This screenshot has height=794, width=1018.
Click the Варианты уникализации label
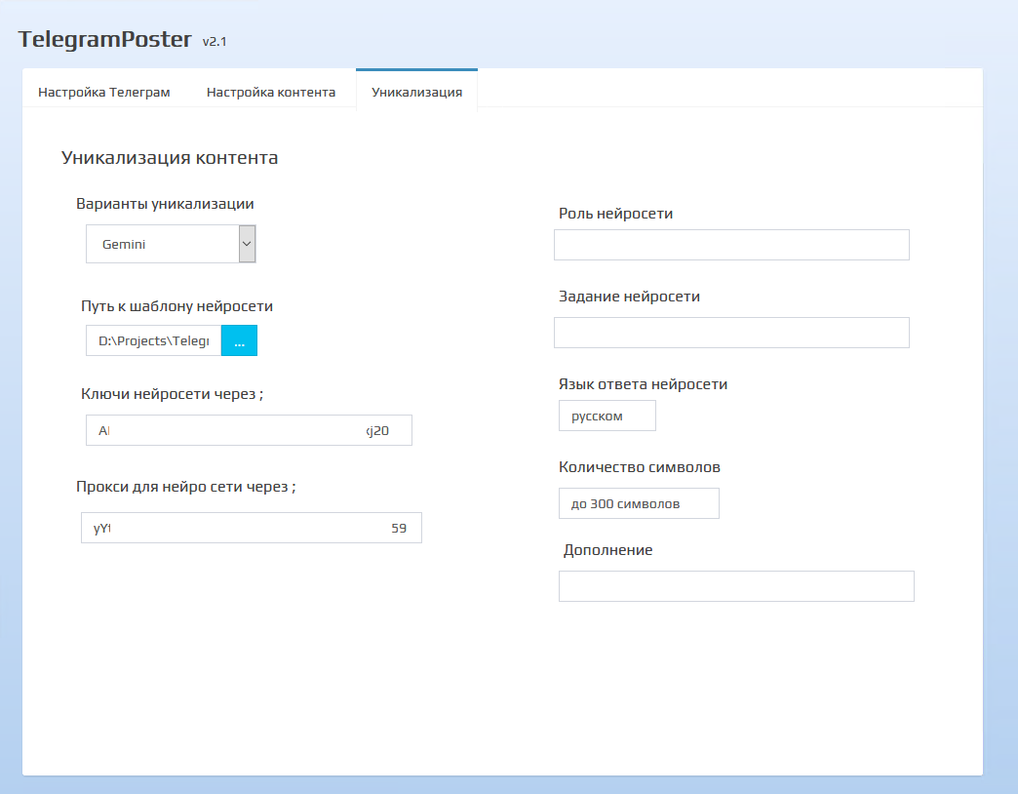165,204
